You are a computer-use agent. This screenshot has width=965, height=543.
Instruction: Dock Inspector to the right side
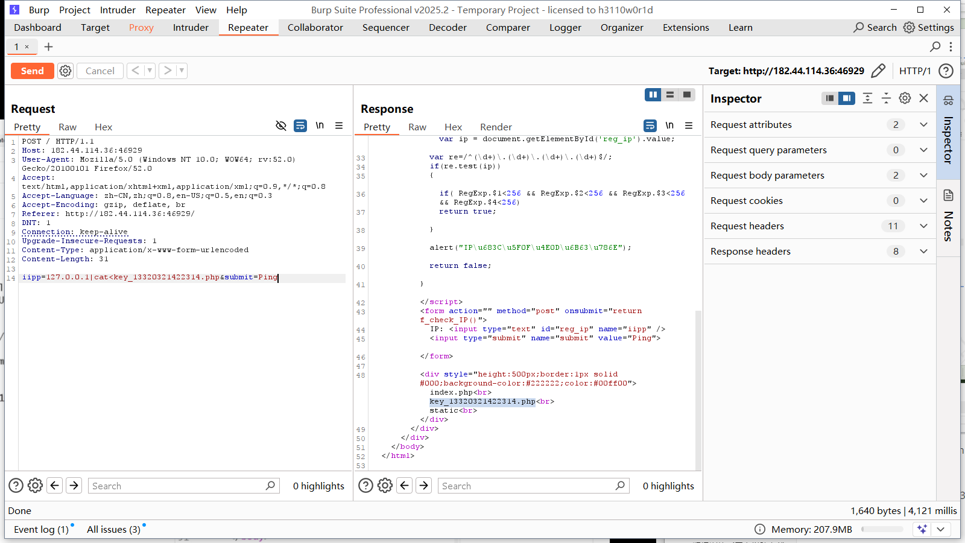[847, 98]
